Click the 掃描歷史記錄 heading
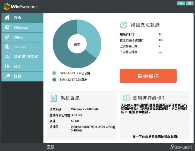 pos(145,25)
